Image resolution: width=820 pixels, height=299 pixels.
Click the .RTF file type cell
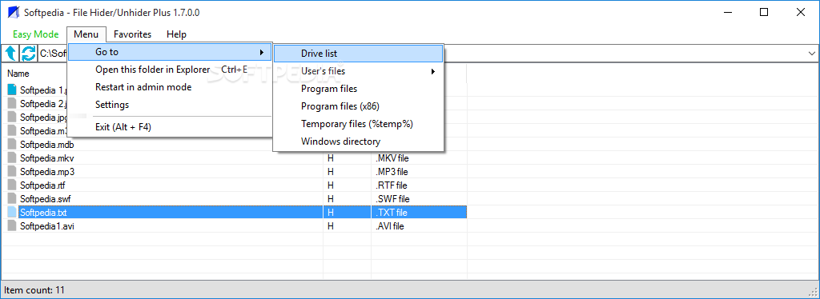pyautogui.click(x=391, y=185)
